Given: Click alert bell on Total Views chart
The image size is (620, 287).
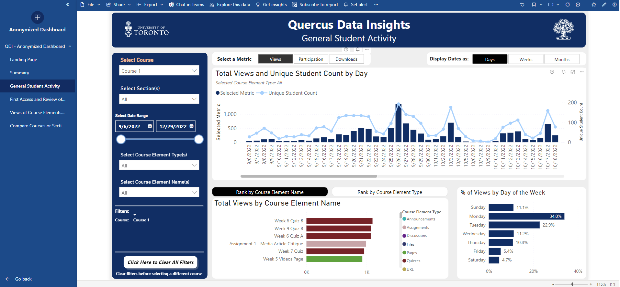Looking at the screenshot, I should [564, 72].
